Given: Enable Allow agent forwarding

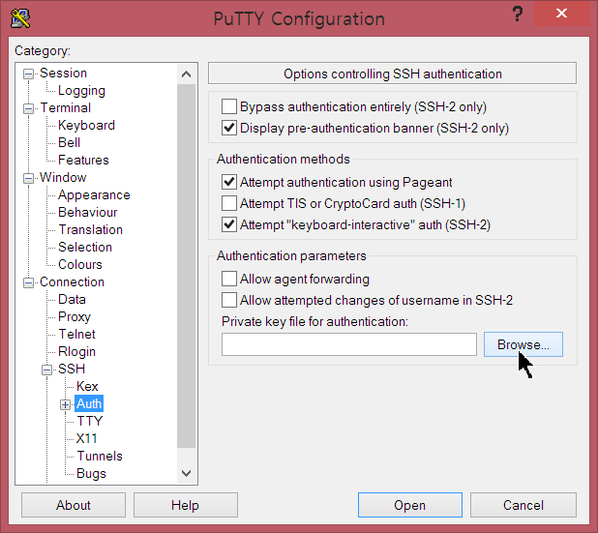Looking at the screenshot, I should click(x=229, y=280).
